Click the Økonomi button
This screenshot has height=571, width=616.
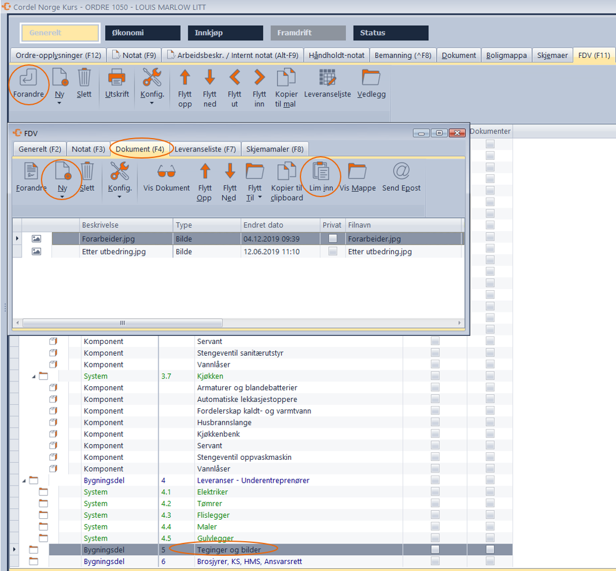(x=143, y=33)
